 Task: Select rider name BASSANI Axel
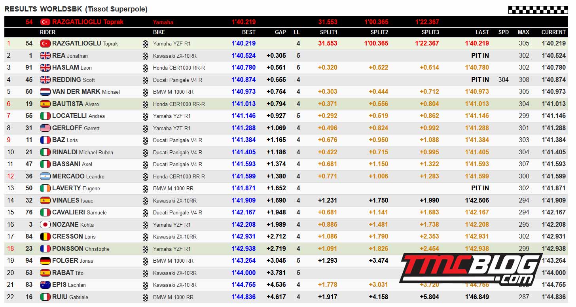[72, 164]
